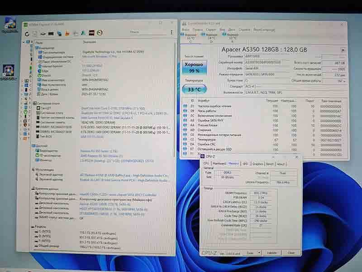Click the AIDA64 clock gauge toolbar icon
Image resolution: width=362 pixels, height=272 pixels.
(x=100, y=33)
